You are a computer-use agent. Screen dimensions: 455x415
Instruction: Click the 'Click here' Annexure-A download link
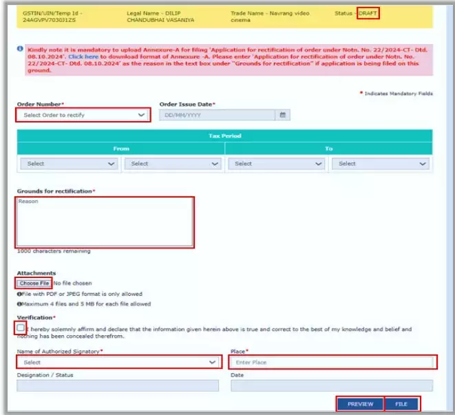coord(83,56)
